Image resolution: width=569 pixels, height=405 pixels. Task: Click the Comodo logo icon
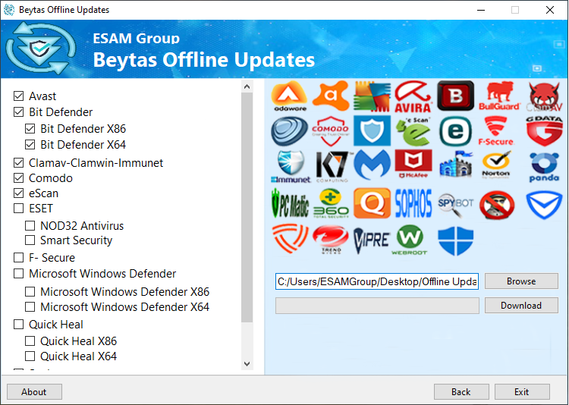click(x=331, y=131)
